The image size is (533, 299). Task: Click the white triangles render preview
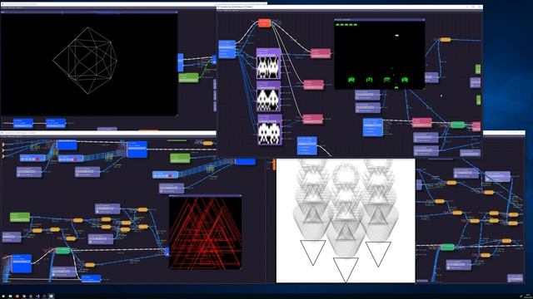(x=346, y=220)
